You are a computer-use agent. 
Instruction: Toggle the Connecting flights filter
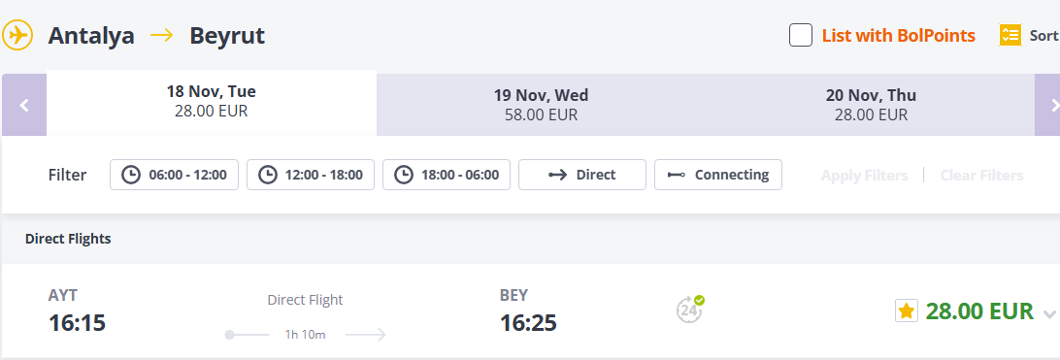(718, 175)
